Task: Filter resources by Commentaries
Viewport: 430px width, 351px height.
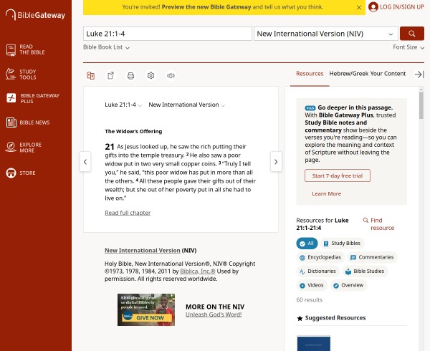Action: (x=372, y=257)
